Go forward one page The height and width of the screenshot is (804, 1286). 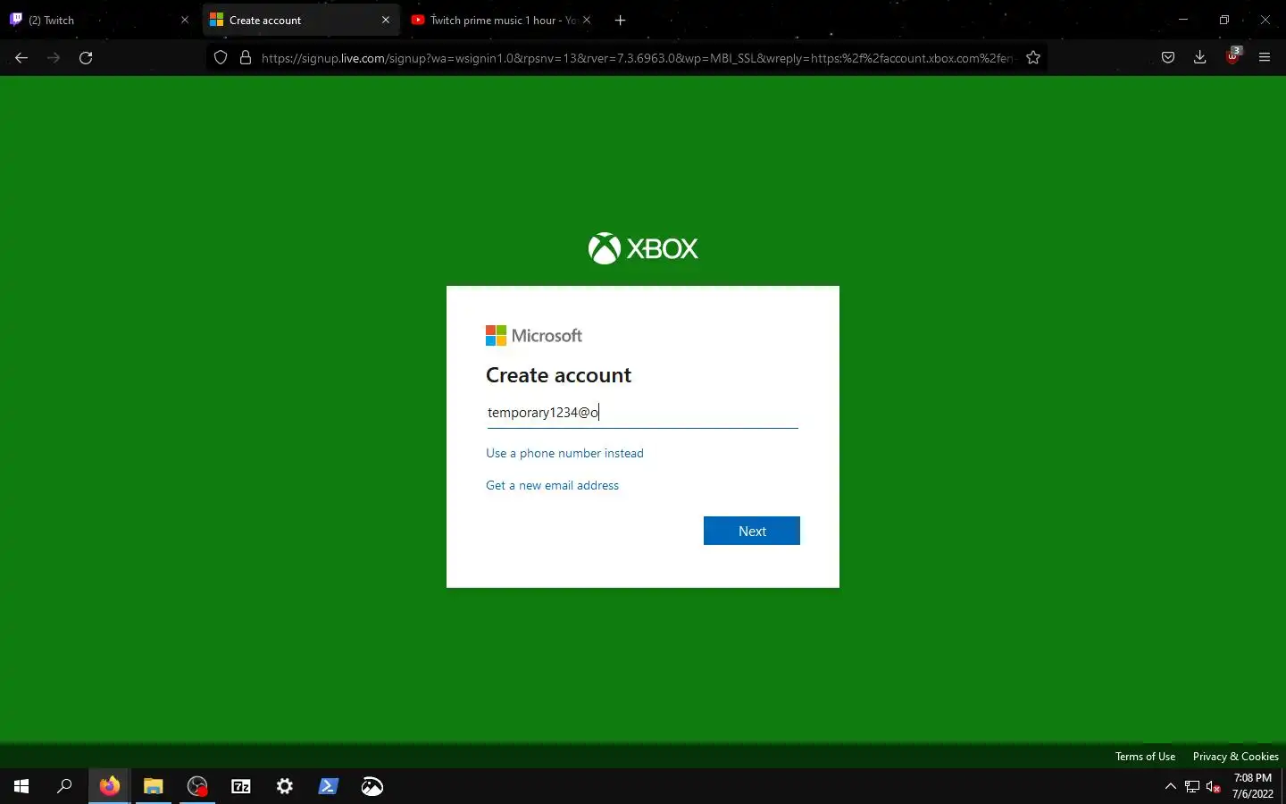[54, 57]
